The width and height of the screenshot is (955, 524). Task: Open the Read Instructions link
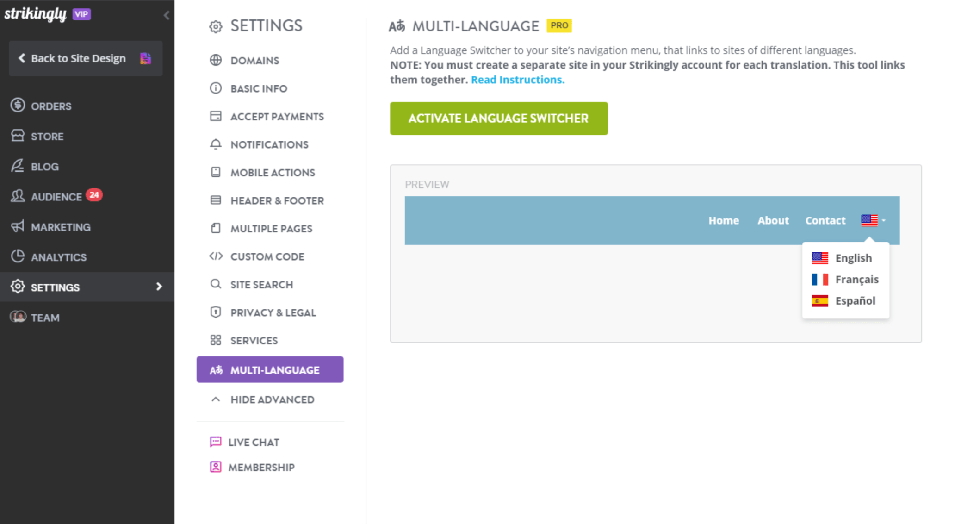tap(517, 79)
